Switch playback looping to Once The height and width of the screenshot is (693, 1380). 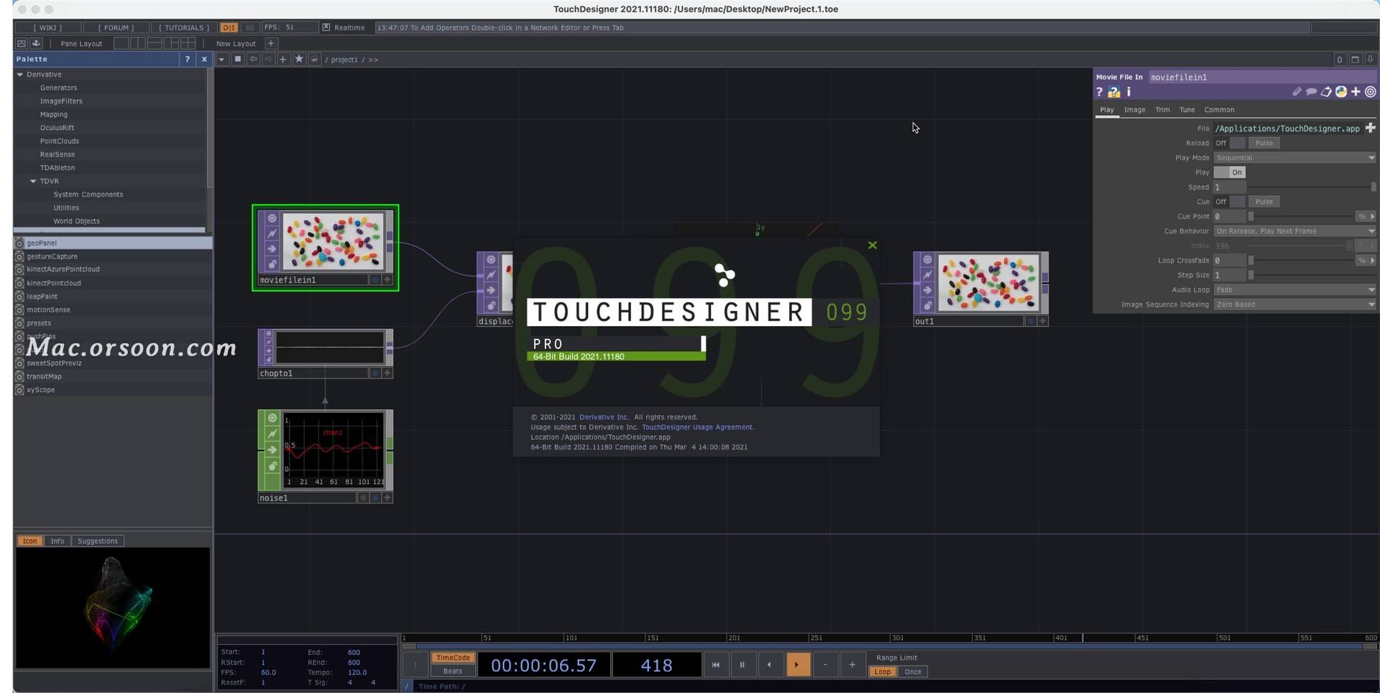(x=914, y=671)
